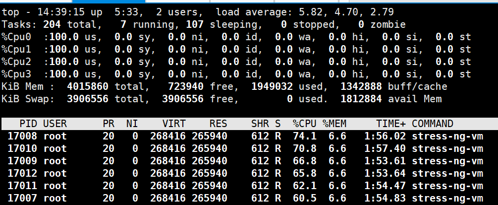The image size is (498, 205).
Task: Click process PID 17012
Action: pos(22,174)
